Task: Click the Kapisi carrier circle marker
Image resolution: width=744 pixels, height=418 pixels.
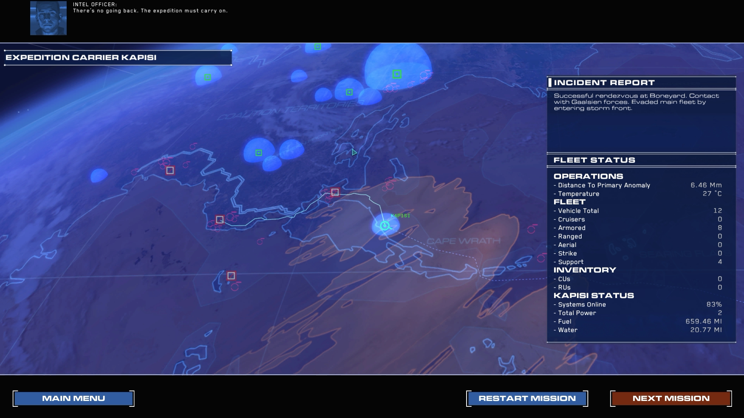Action: click(x=384, y=226)
